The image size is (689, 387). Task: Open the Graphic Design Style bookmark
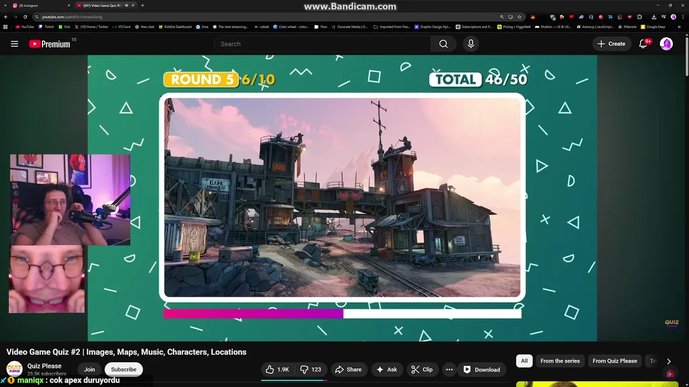[x=432, y=26]
